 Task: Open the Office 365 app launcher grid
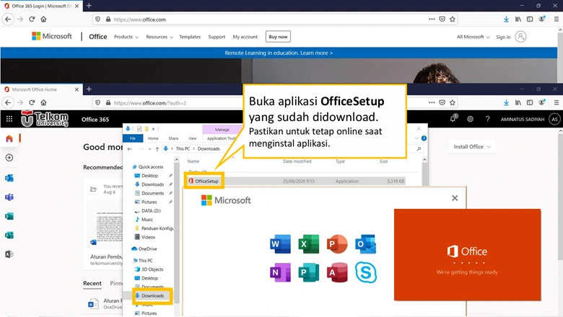9,119
